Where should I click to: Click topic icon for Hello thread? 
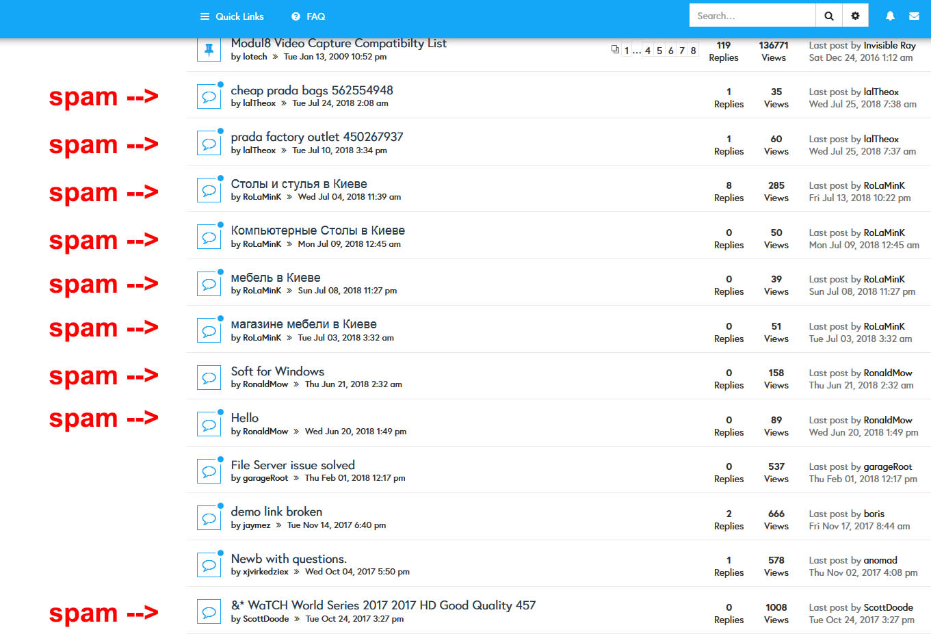pos(209,424)
